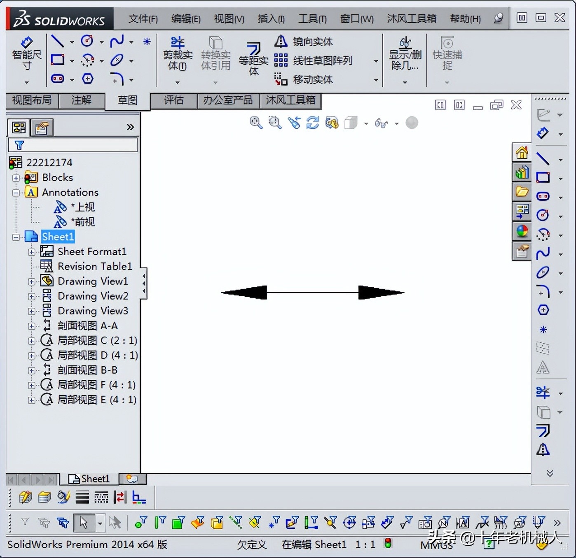
Task: Open the 工具(T) menu
Action: pos(312,19)
